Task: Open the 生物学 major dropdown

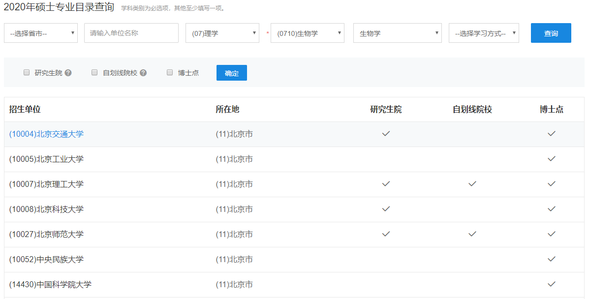Action: (398, 33)
